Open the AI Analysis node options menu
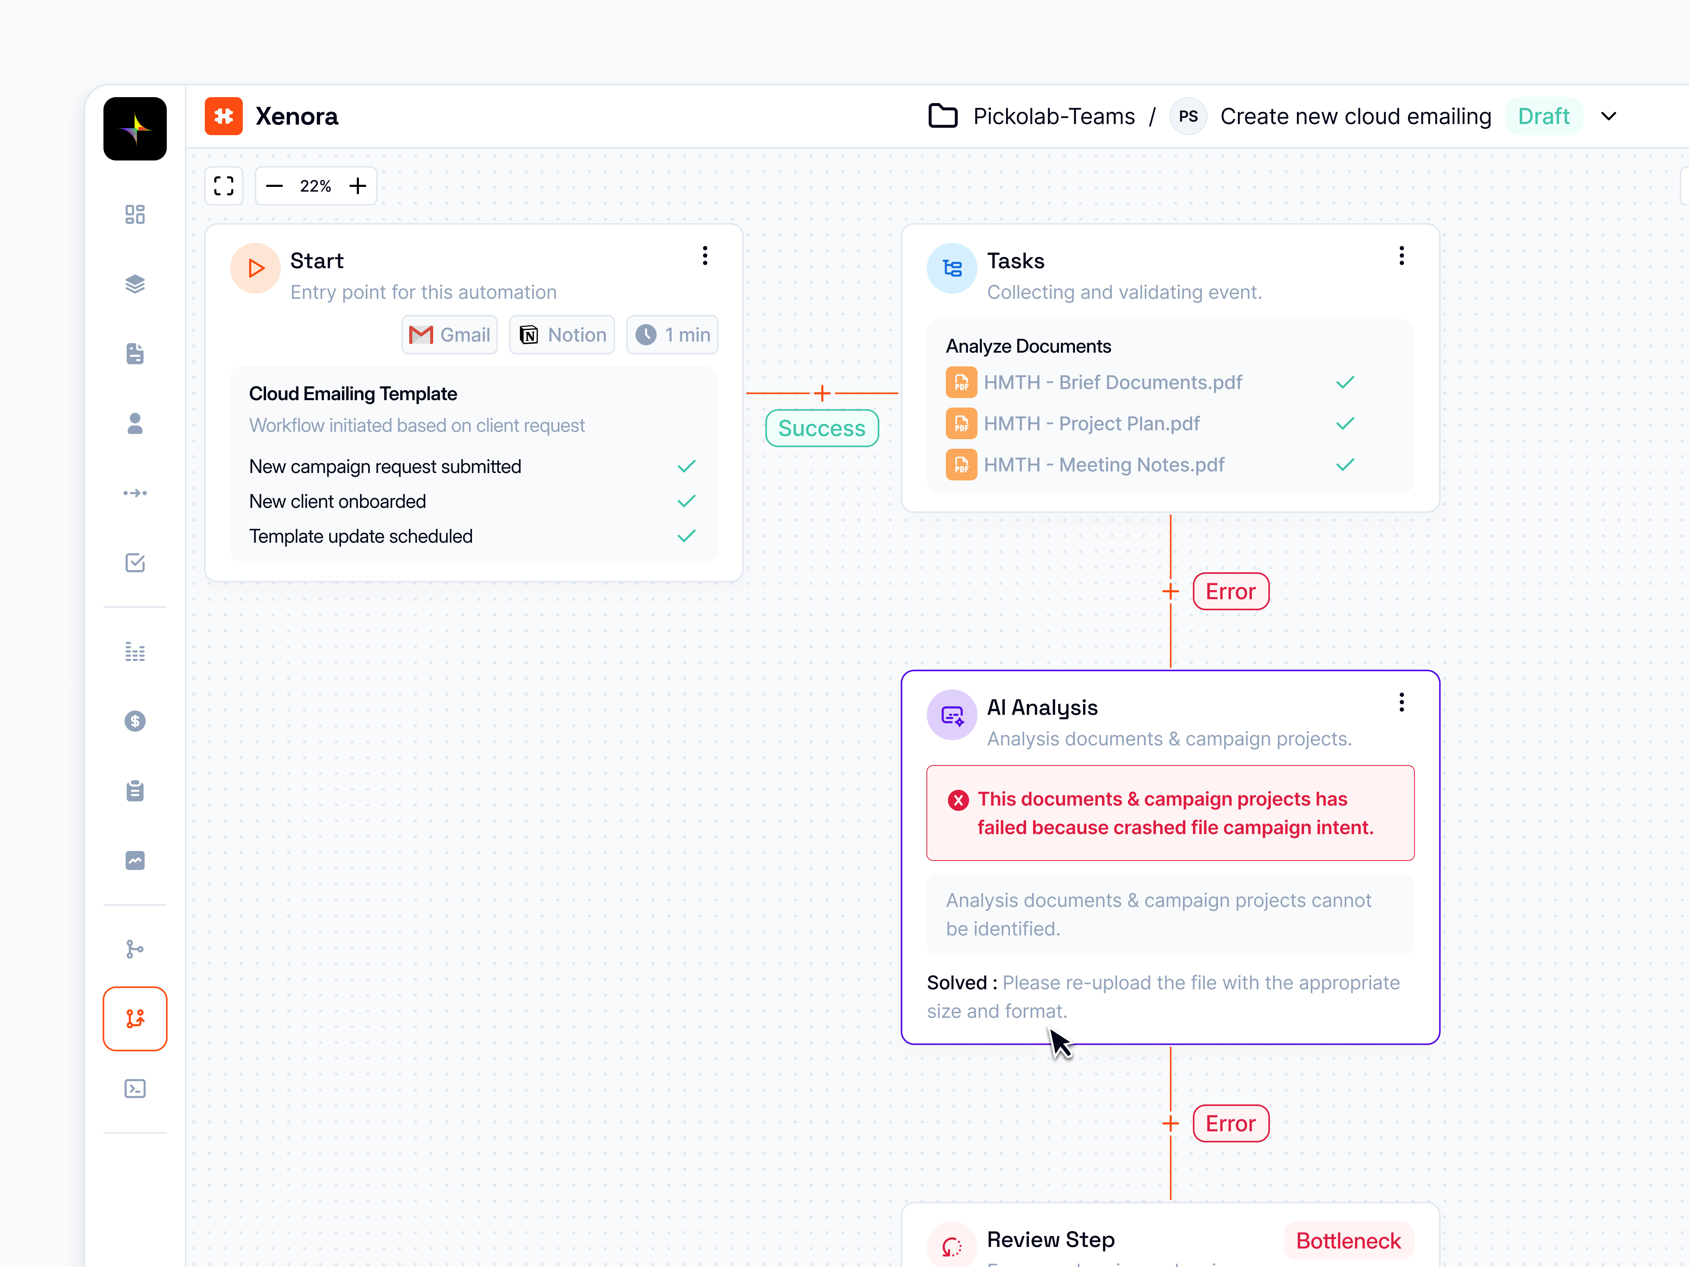Image resolution: width=1689 pixels, height=1267 pixels. coord(1402,702)
